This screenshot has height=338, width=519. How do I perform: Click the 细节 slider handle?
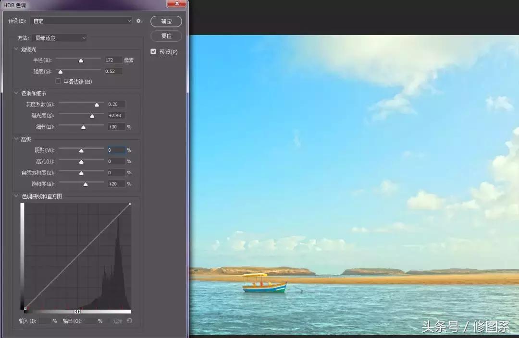coord(84,127)
